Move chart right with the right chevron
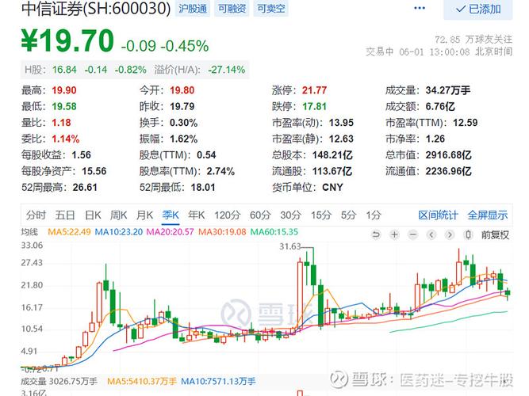Image resolution: width=529 pixels, height=396 pixels. [x=450, y=234]
